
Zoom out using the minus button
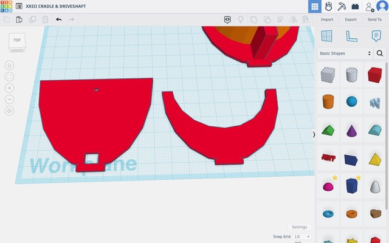(x=9, y=99)
